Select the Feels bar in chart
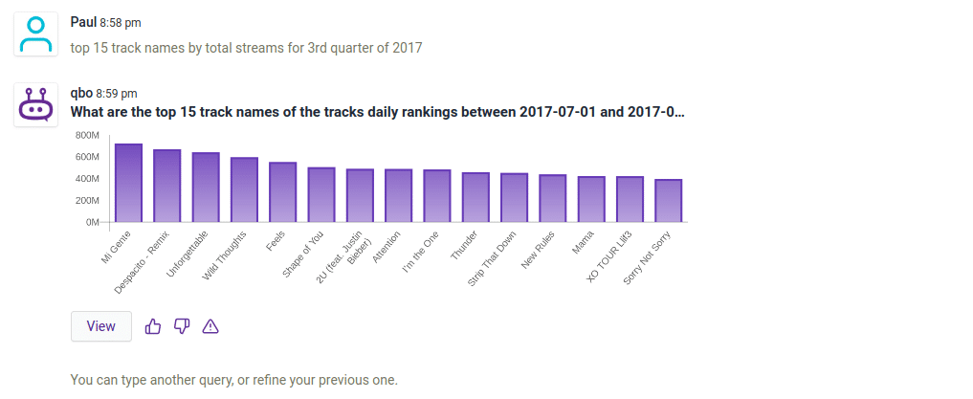 282,192
